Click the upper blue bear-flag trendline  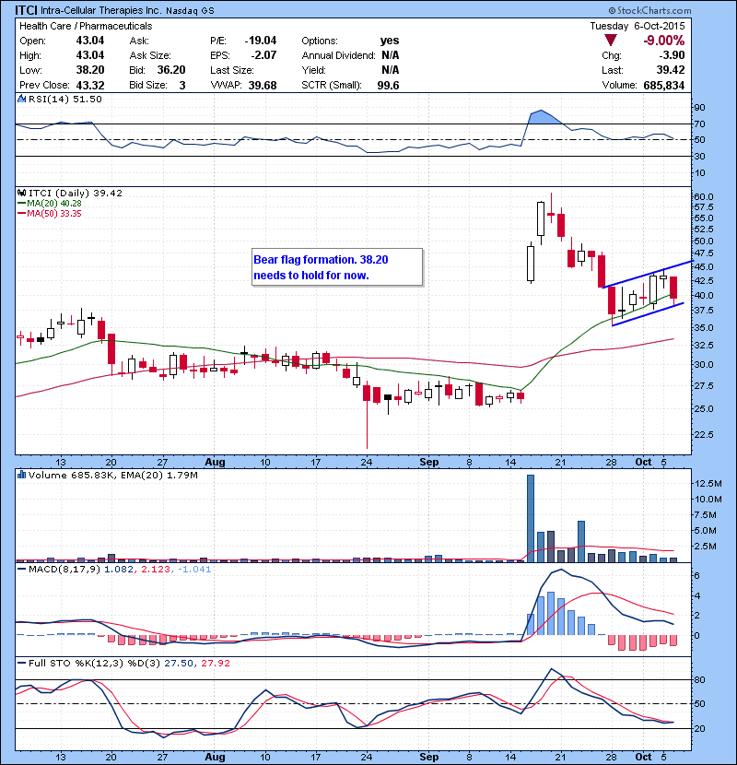(649, 274)
